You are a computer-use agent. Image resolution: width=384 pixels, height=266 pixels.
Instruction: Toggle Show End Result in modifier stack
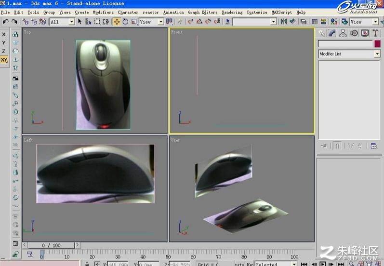[x=337, y=146]
